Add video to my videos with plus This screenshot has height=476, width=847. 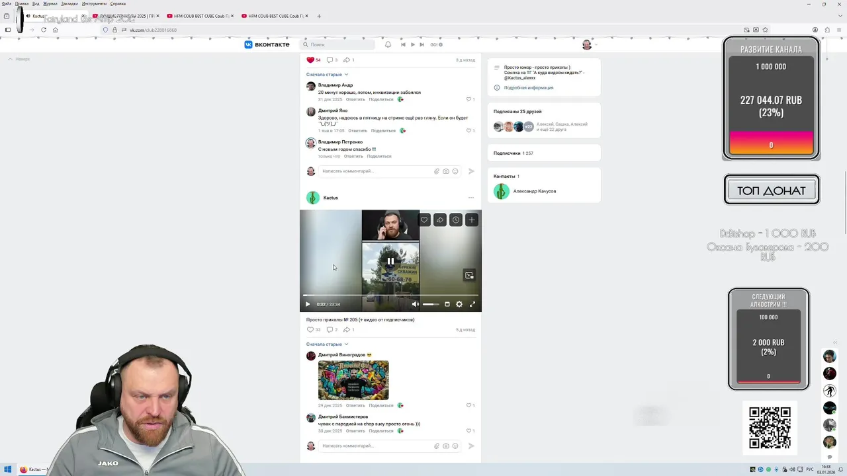pyautogui.click(x=471, y=219)
